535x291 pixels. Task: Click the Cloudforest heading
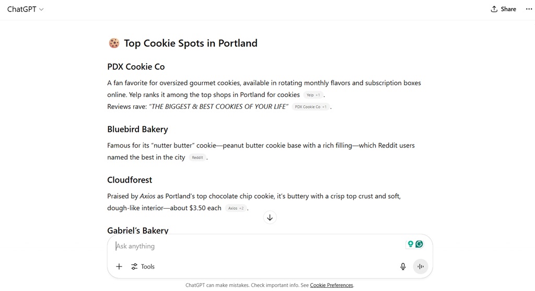(130, 180)
